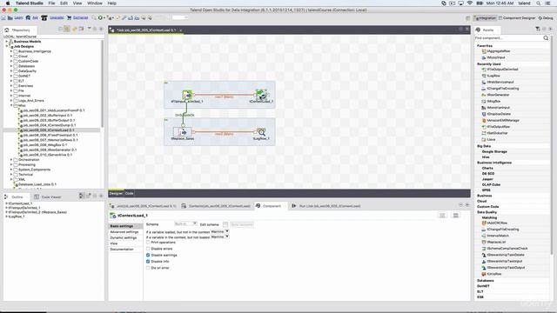The width and height of the screenshot is (557, 313).
Task: Uncheck the Disable warnings checkbox
Action: click(x=148, y=255)
